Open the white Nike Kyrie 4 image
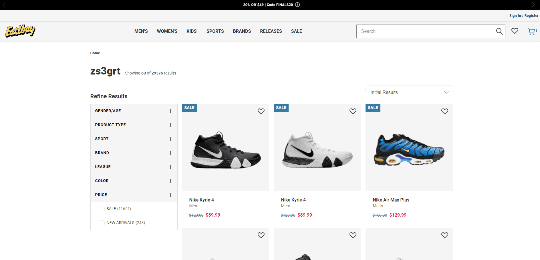 click(317, 148)
